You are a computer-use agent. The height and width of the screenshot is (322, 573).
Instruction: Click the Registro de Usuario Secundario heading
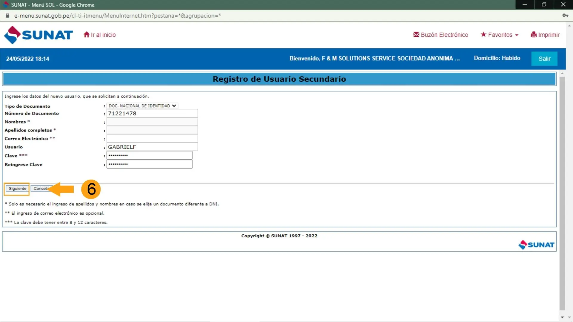tap(279, 79)
